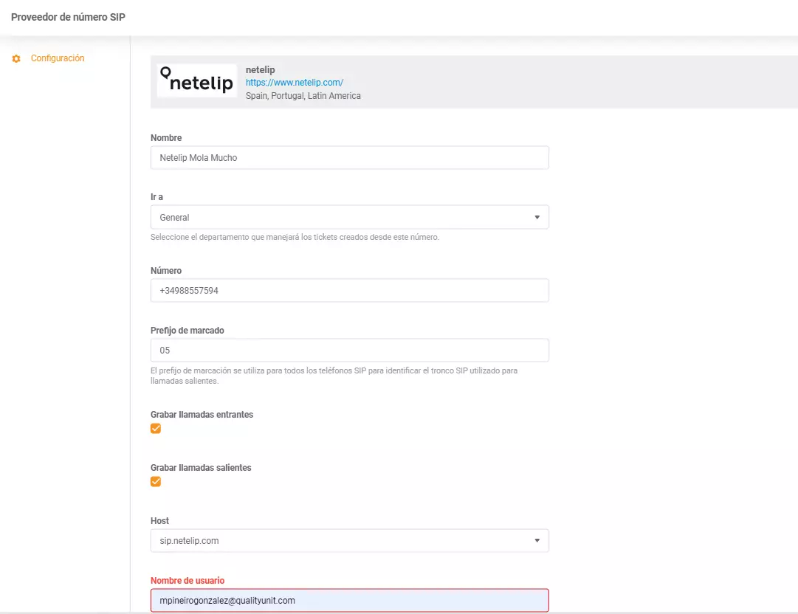Click the Spain, Portugal, Latin America text
798x614 pixels.
[x=301, y=95]
